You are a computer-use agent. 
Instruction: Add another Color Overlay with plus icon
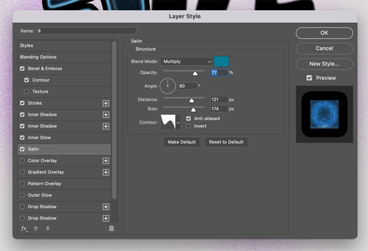[106, 161]
